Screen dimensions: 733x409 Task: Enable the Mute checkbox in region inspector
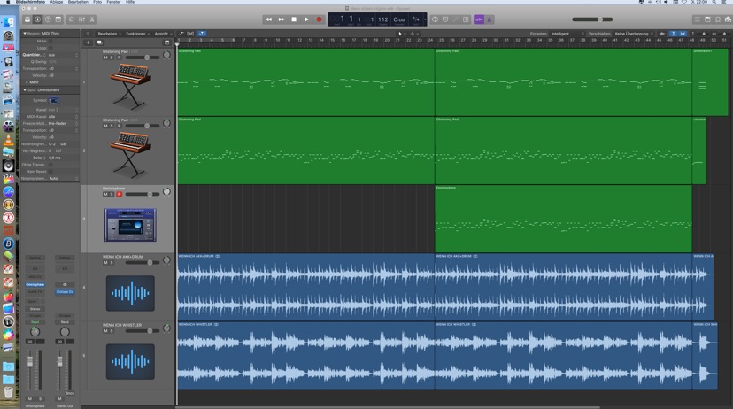pyautogui.click(x=50, y=41)
